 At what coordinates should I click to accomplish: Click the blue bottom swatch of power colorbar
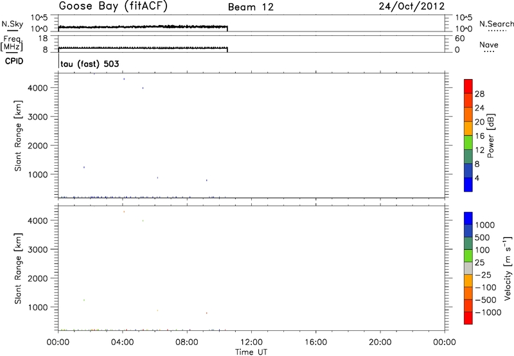pos(468,184)
